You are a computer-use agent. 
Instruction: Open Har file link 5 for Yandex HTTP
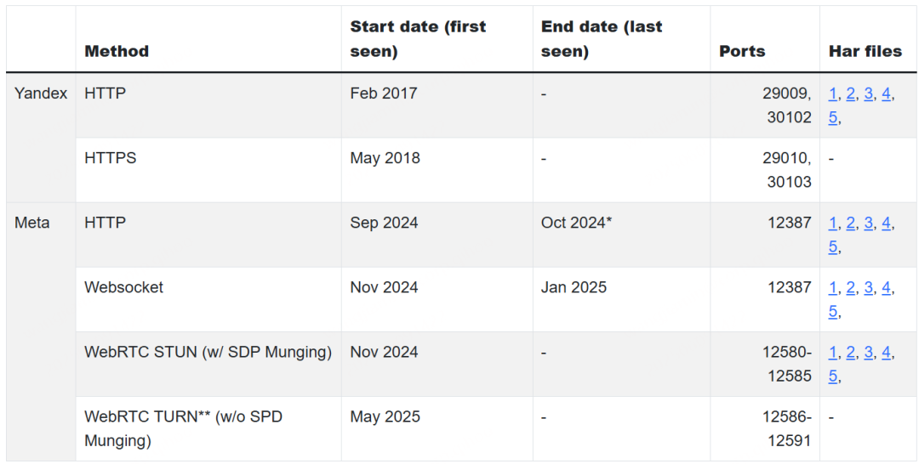pos(833,117)
